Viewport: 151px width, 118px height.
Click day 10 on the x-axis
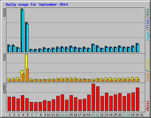49,115
